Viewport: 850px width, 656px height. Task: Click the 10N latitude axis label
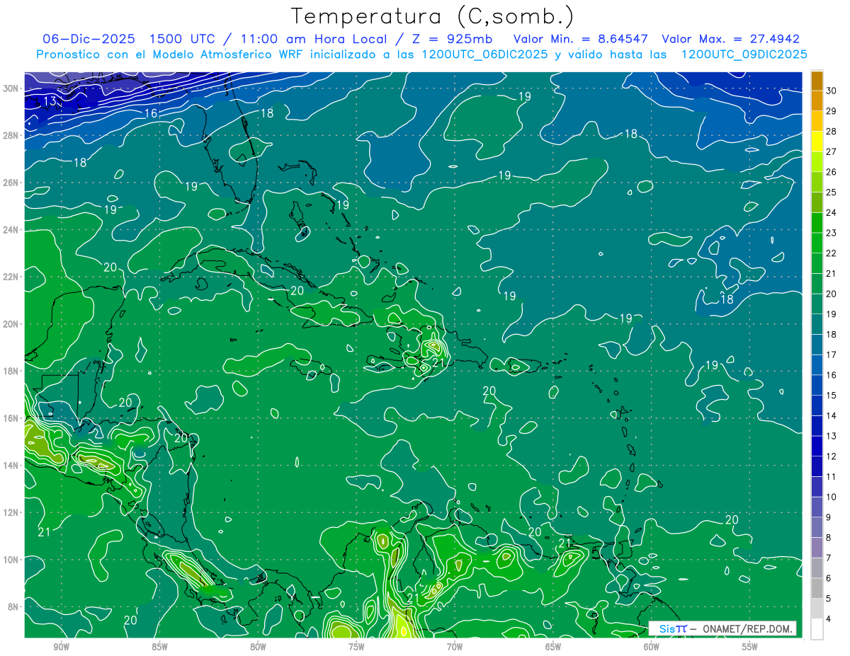pyautogui.click(x=11, y=559)
